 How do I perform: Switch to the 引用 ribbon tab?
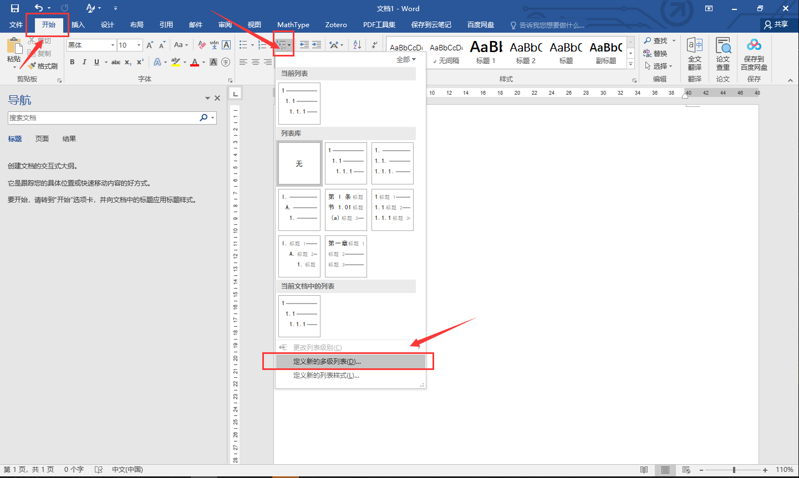coord(166,25)
